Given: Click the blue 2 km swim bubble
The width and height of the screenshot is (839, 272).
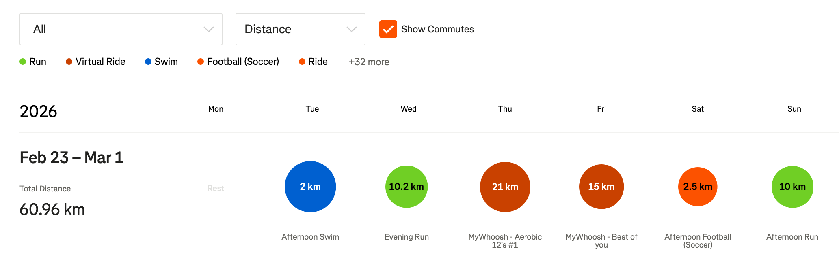Looking at the screenshot, I should [310, 187].
